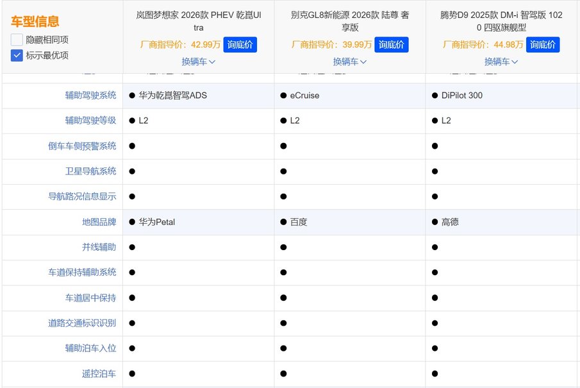Open 换辆车 dropdown for 岚图梦想家
Viewport: 580px width, 388px height.
198,62
